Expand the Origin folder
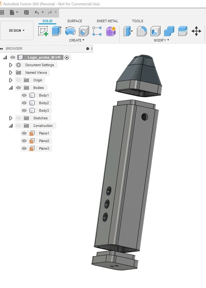Screen dimensions: 206x288 11,80
